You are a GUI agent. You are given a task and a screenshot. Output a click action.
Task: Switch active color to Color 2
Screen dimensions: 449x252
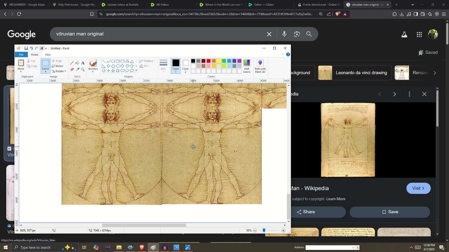[186, 65]
